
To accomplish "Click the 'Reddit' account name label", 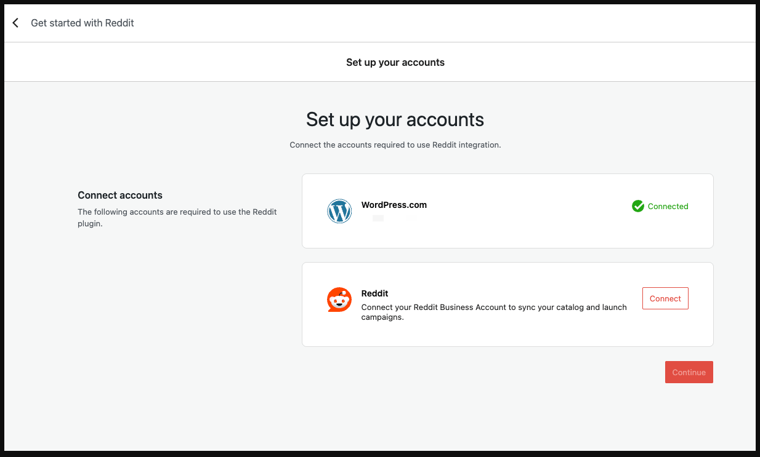I will 374,293.
